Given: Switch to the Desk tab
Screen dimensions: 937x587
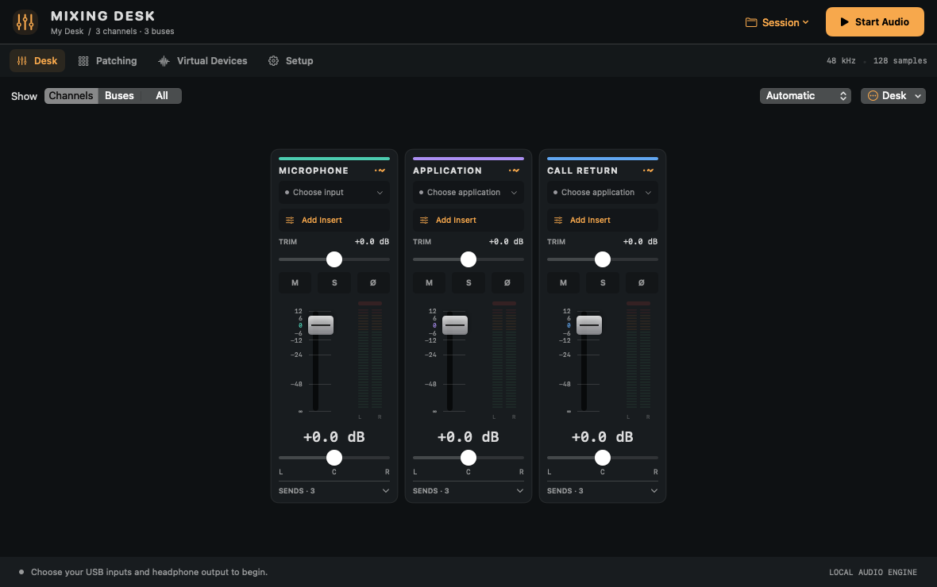Looking at the screenshot, I should pyautogui.click(x=37, y=61).
